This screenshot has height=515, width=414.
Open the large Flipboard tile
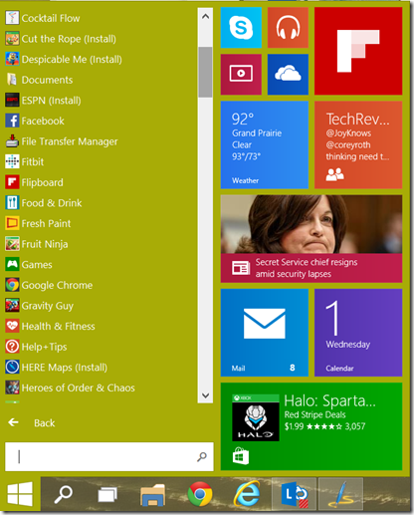tap(358, 51)
